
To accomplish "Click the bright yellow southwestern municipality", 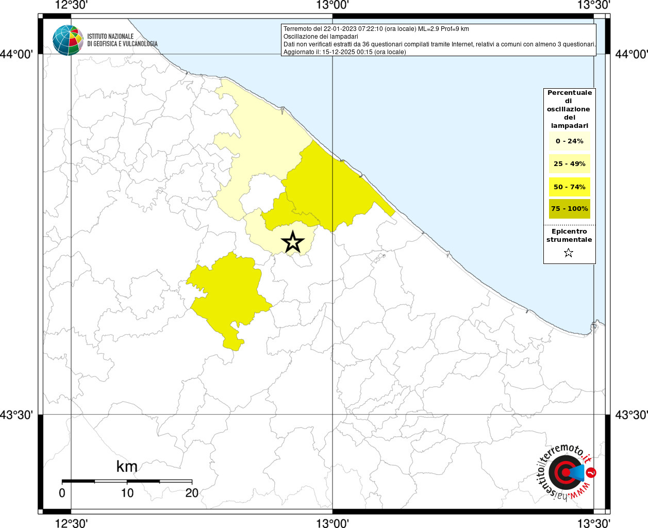I will [x=227, y=294].
